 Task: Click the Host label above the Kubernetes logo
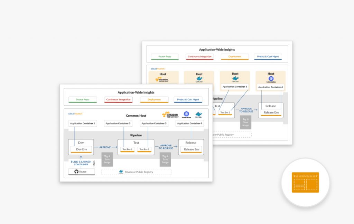coord(271,74)
